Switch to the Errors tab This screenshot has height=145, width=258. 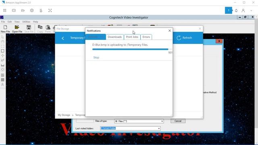[x=146, y=37]
